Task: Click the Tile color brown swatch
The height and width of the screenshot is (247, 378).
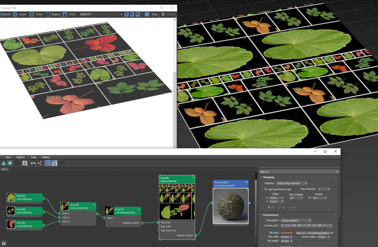Action: tap(286, 233)
